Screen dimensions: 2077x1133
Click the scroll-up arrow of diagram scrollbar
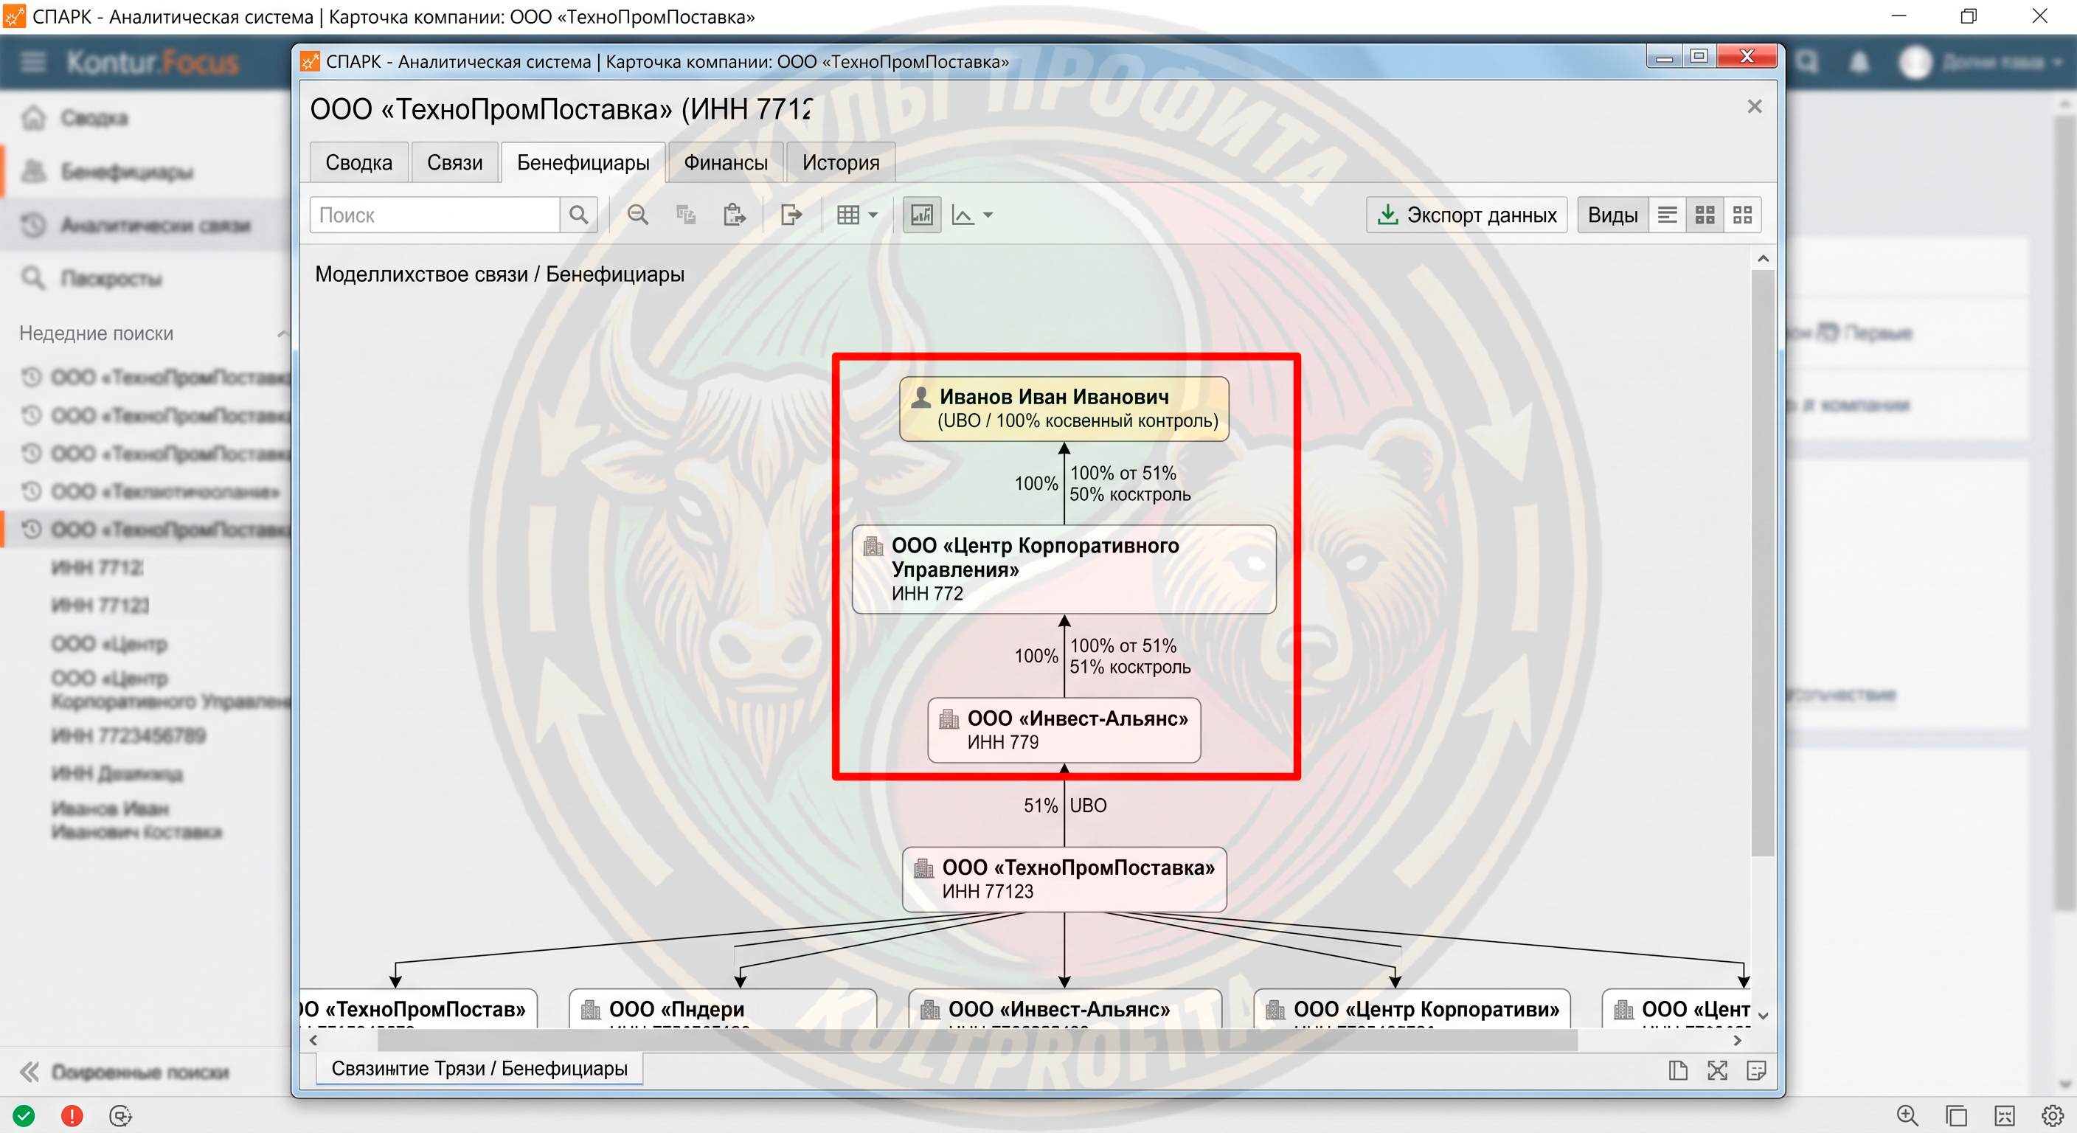tap(1764, 259)
